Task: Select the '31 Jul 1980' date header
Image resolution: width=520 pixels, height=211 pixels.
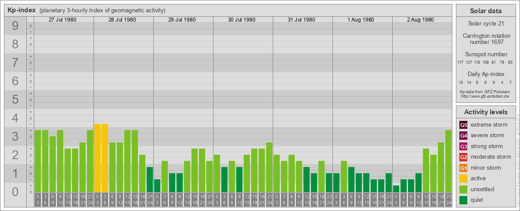Action: click(x=301, y=20)
